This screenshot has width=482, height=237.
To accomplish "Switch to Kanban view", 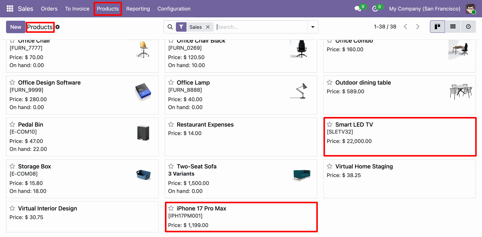I will pyautogui.click(x=437, y=27).
